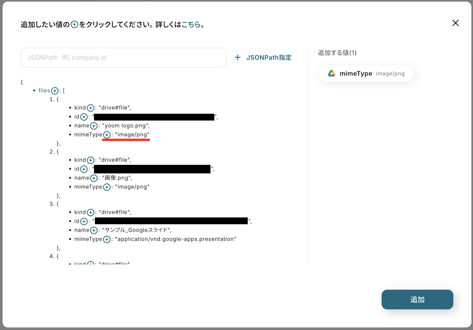Focus the JSONPath input field
The width and height of the screenshot is (473, 330).
pos(123,58)
